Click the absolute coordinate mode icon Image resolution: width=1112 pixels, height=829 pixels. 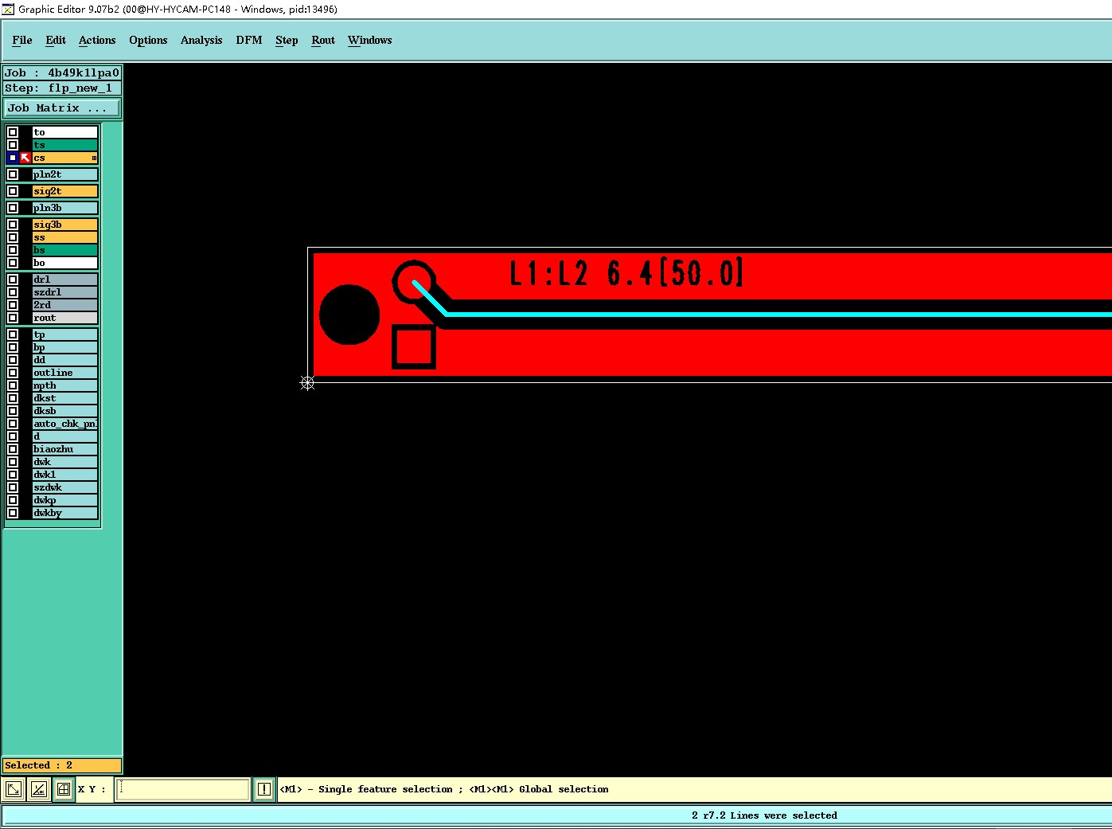[x=14, y=789]
